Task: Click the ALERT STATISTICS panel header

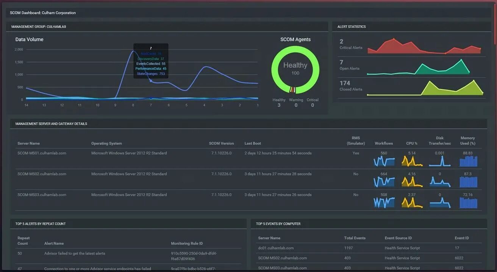Action: [352, 27]
